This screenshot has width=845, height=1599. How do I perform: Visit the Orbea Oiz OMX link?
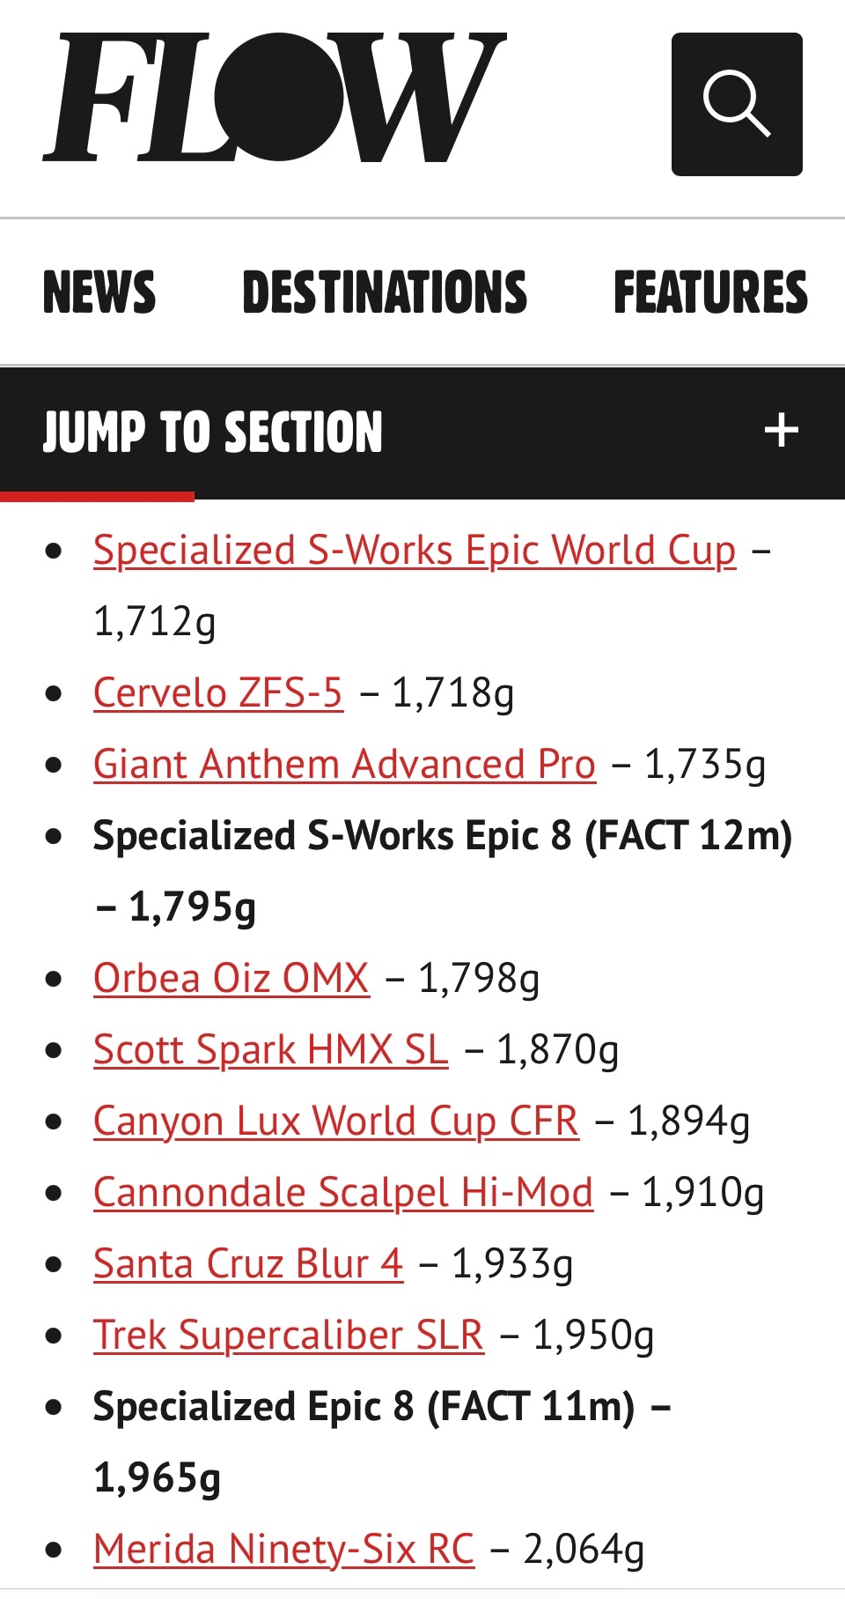231,979
